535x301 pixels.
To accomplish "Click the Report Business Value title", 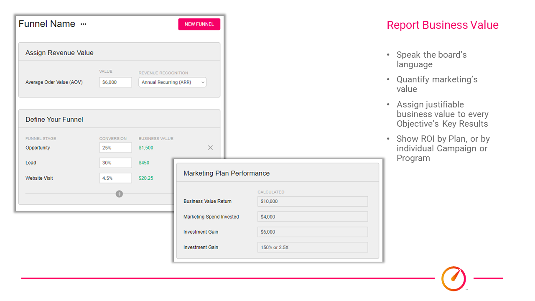I will point(443,25).
